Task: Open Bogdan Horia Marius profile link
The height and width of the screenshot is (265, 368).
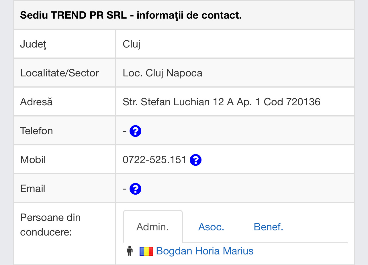Action: (x=205, y=251)
